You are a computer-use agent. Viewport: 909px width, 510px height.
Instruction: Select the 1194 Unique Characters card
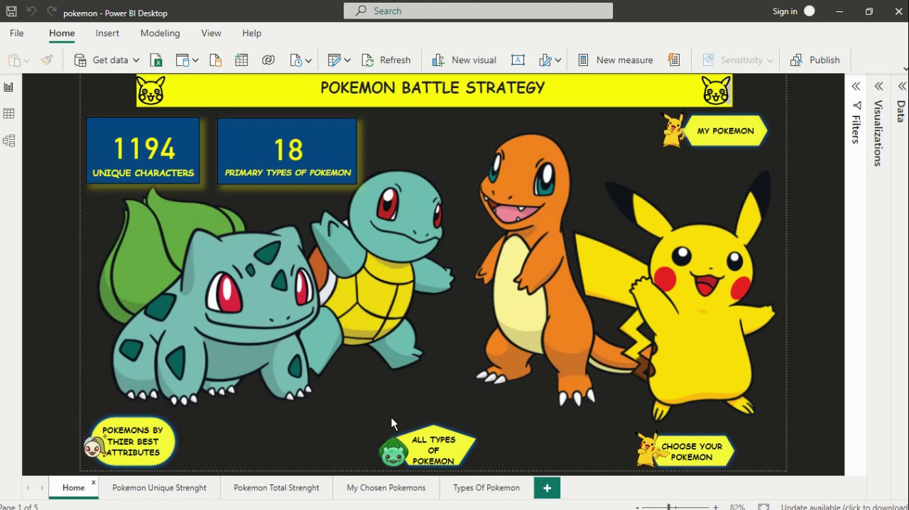point(143,151)
